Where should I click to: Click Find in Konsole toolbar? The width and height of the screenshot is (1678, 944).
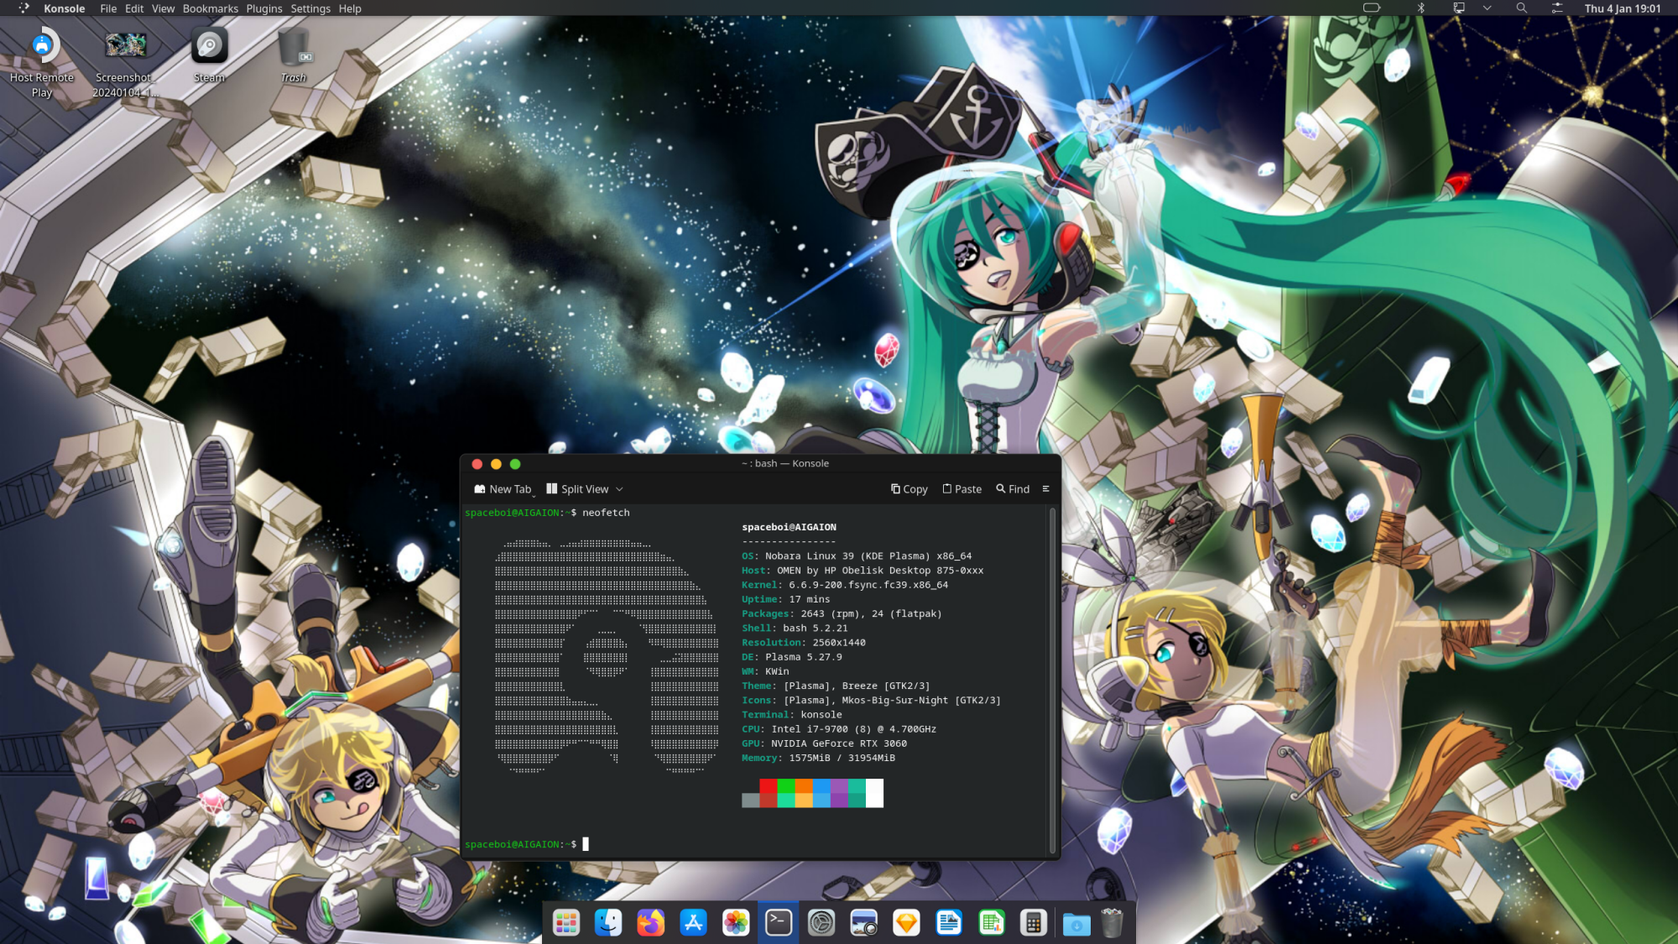click(x=1013, y=489)
